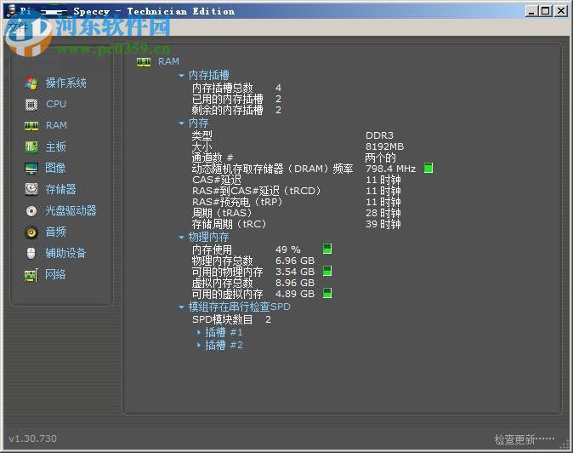Minimize the Speccy window
Viewport: 573px width, 453px height.
pos(531,11)
